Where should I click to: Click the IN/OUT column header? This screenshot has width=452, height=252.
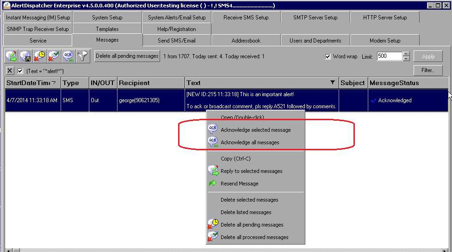click(103, 83)
